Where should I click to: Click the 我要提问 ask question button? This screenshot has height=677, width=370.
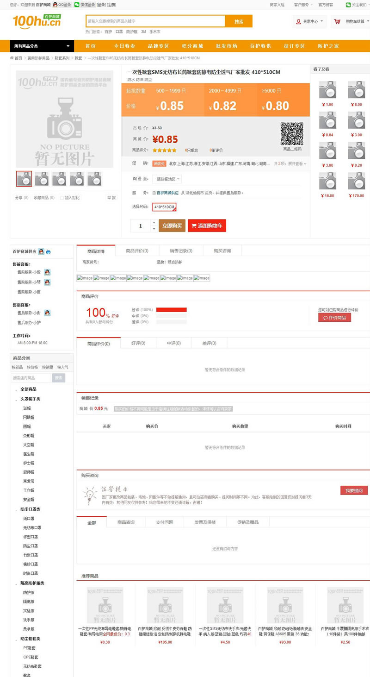pos(354,490)
